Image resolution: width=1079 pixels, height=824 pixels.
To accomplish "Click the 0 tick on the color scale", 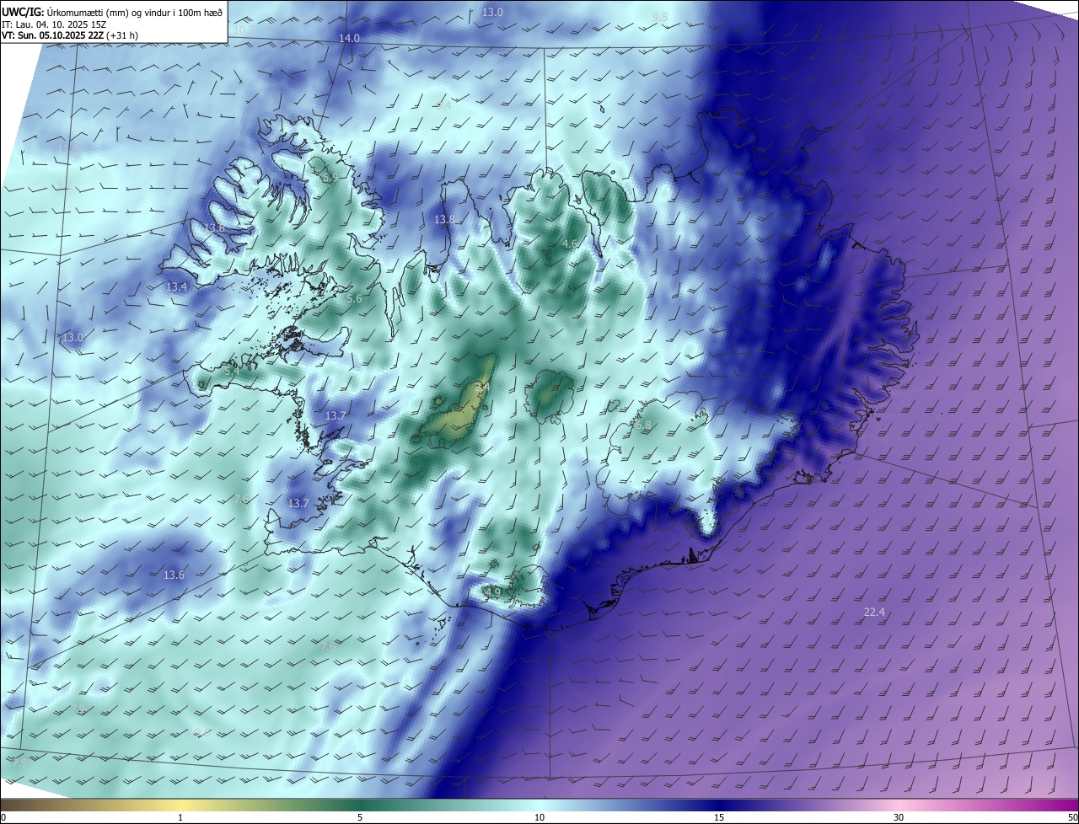I will coord(3,817).
